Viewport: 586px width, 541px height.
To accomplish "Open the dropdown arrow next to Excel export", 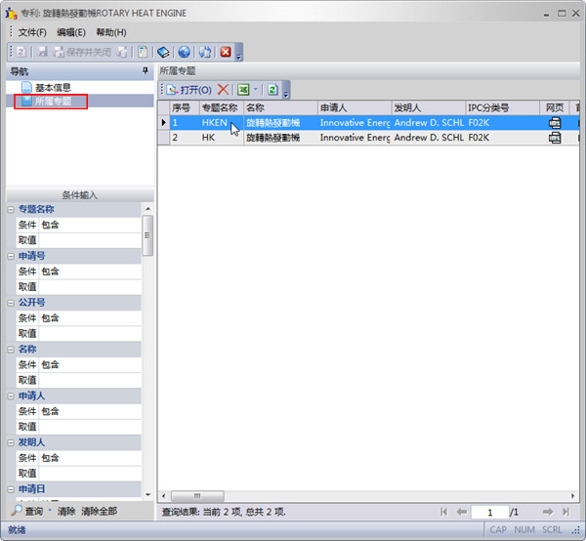I will [256, 89].
